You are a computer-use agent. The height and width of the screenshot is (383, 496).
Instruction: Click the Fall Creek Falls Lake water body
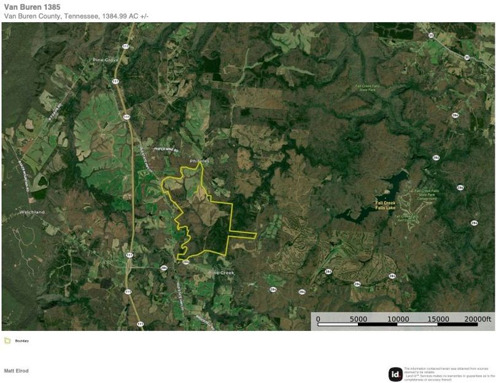[x=393, y=184]
